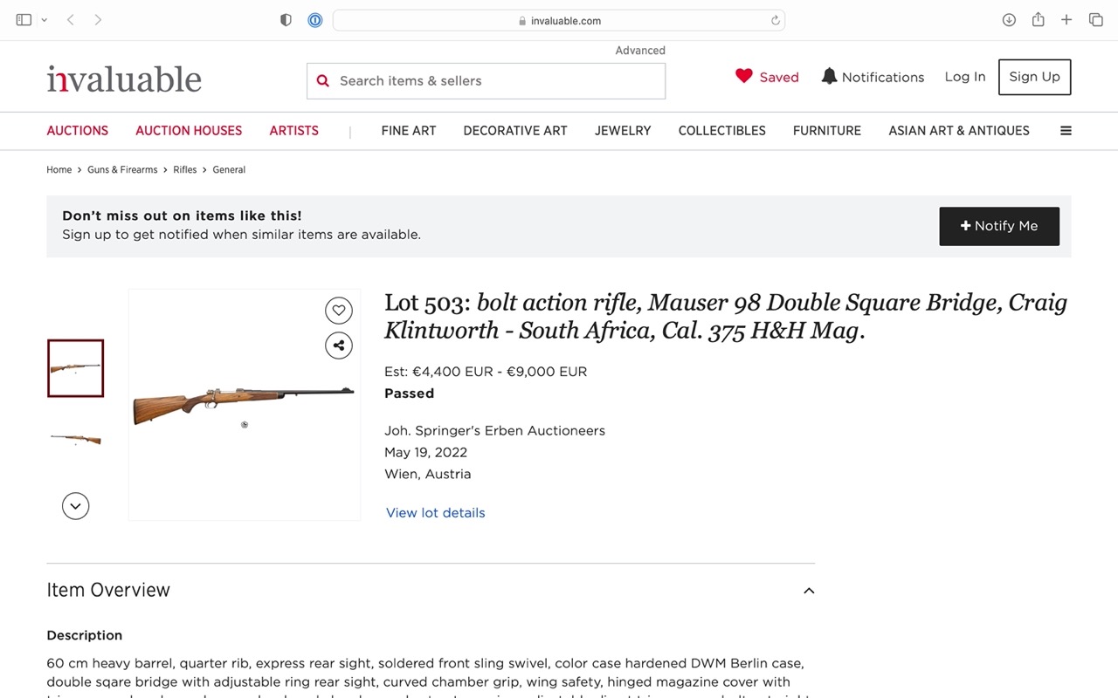The image size is (1118, 698).
Task: Open the hamburger menu in category bar
Action: 1066,131
